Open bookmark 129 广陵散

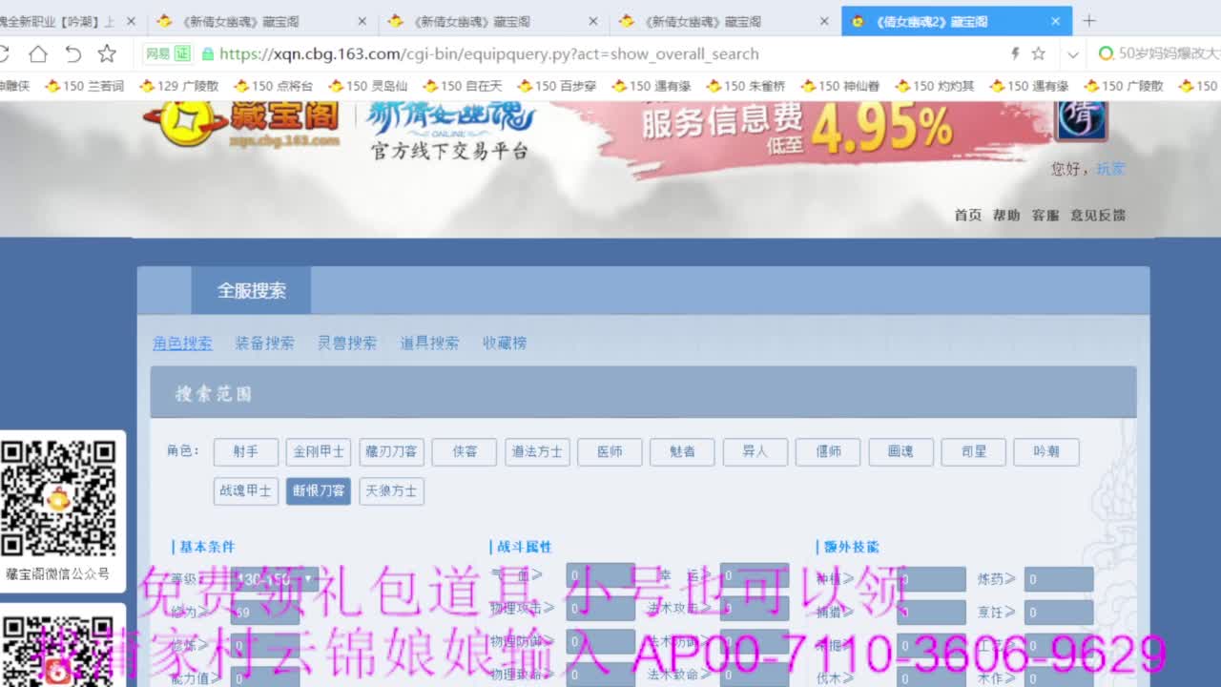tap(178, 86)
